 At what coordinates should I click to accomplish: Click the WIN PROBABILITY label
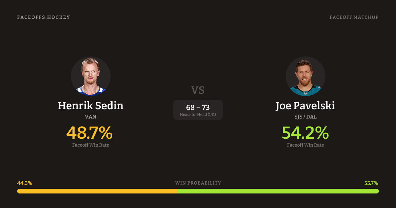tap(198, 183)
